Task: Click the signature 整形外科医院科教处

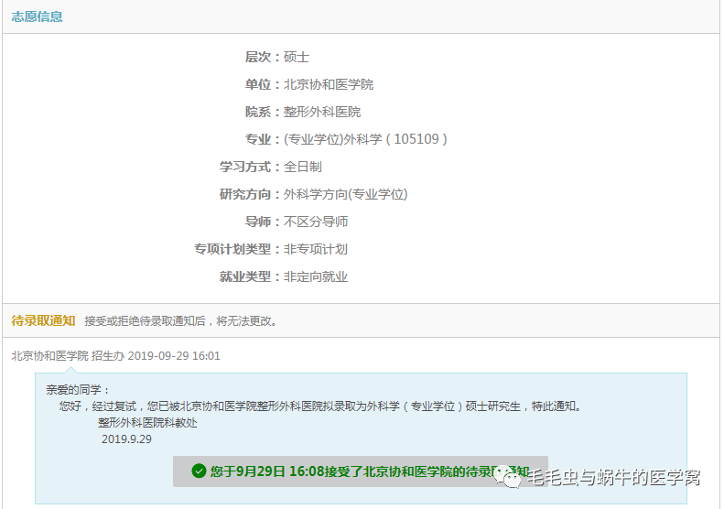Action: [147, 423]
